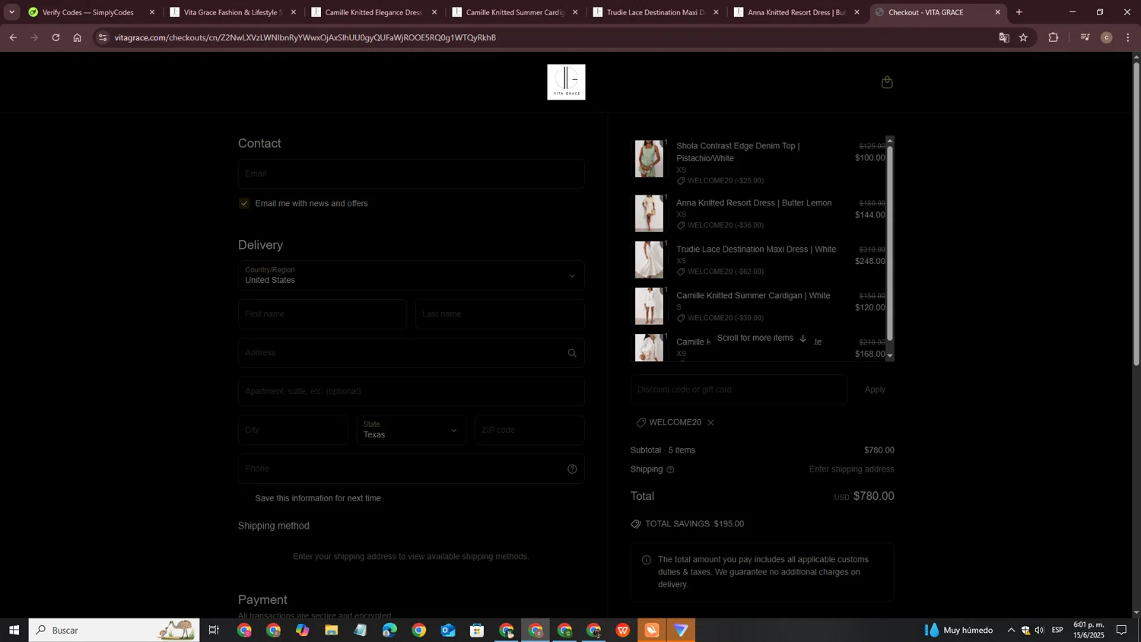Open browser extensions puzzle icon

coord(1054,37)
